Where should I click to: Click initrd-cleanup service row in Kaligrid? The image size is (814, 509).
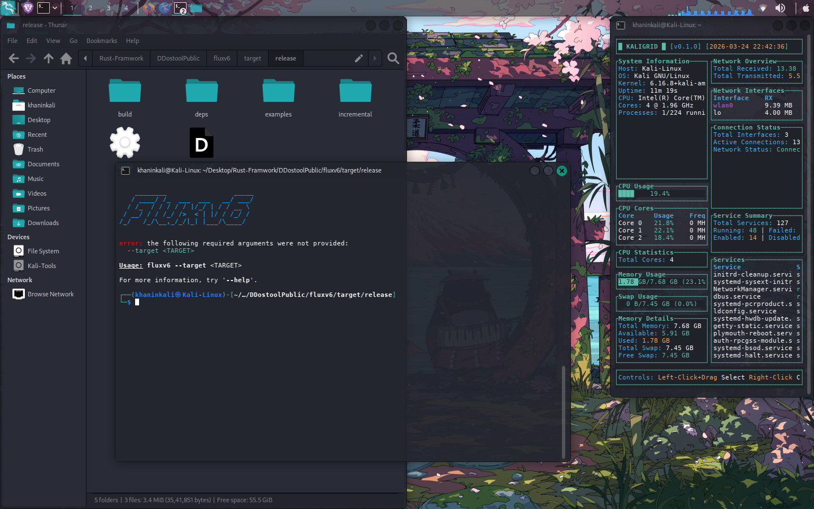pyautogui.click(x=756, y=274)
